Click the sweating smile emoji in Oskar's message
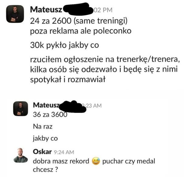The width and height of the screenshot is (184, 177). pyautogui.click(x=96, y=161)
